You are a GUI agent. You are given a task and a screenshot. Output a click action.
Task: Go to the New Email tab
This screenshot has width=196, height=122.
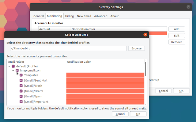pos(84,16)
